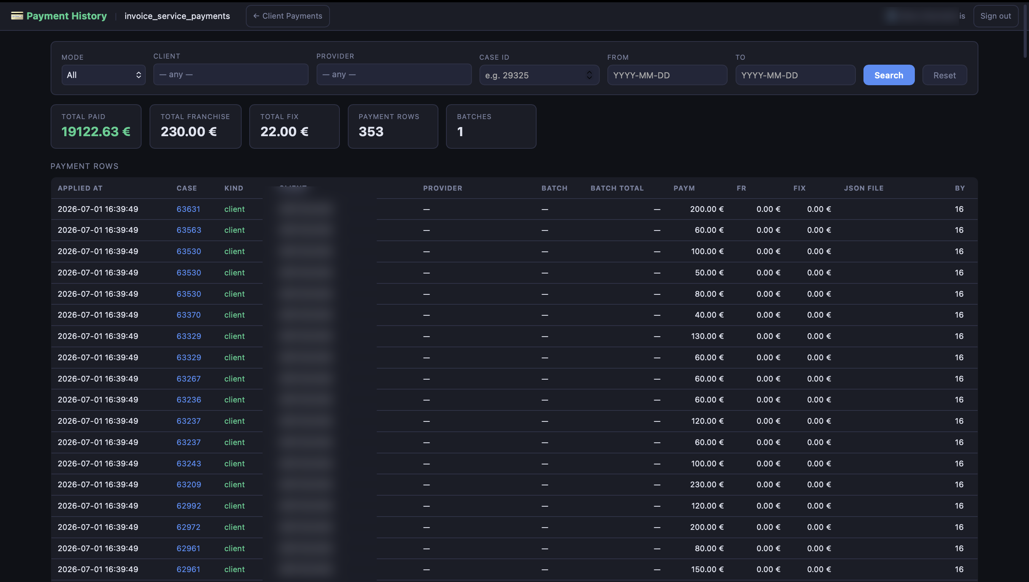The image size is (1029, 582).
Task: Click the Case ID stepper arrows
Action: 589,75
